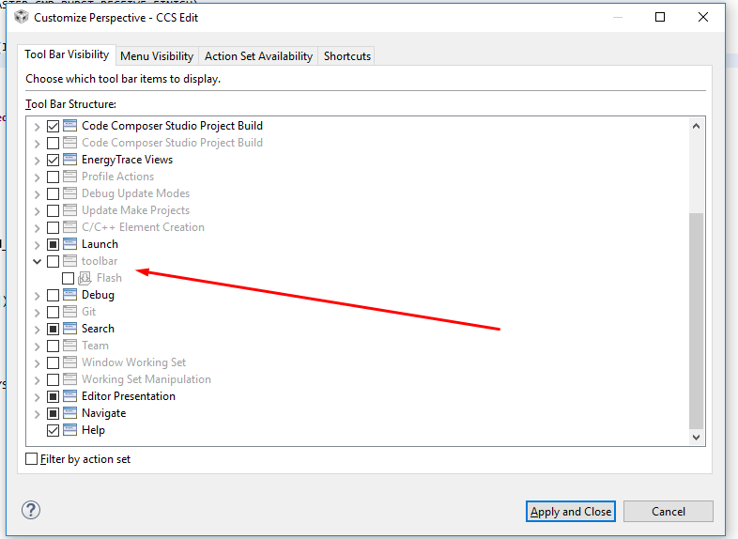Screen dimensions: 738x539
Task: Open the help question mark icon
Action: (31, 510)
